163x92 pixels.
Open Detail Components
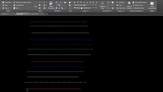pyautogui.click(x=152, y=5)
